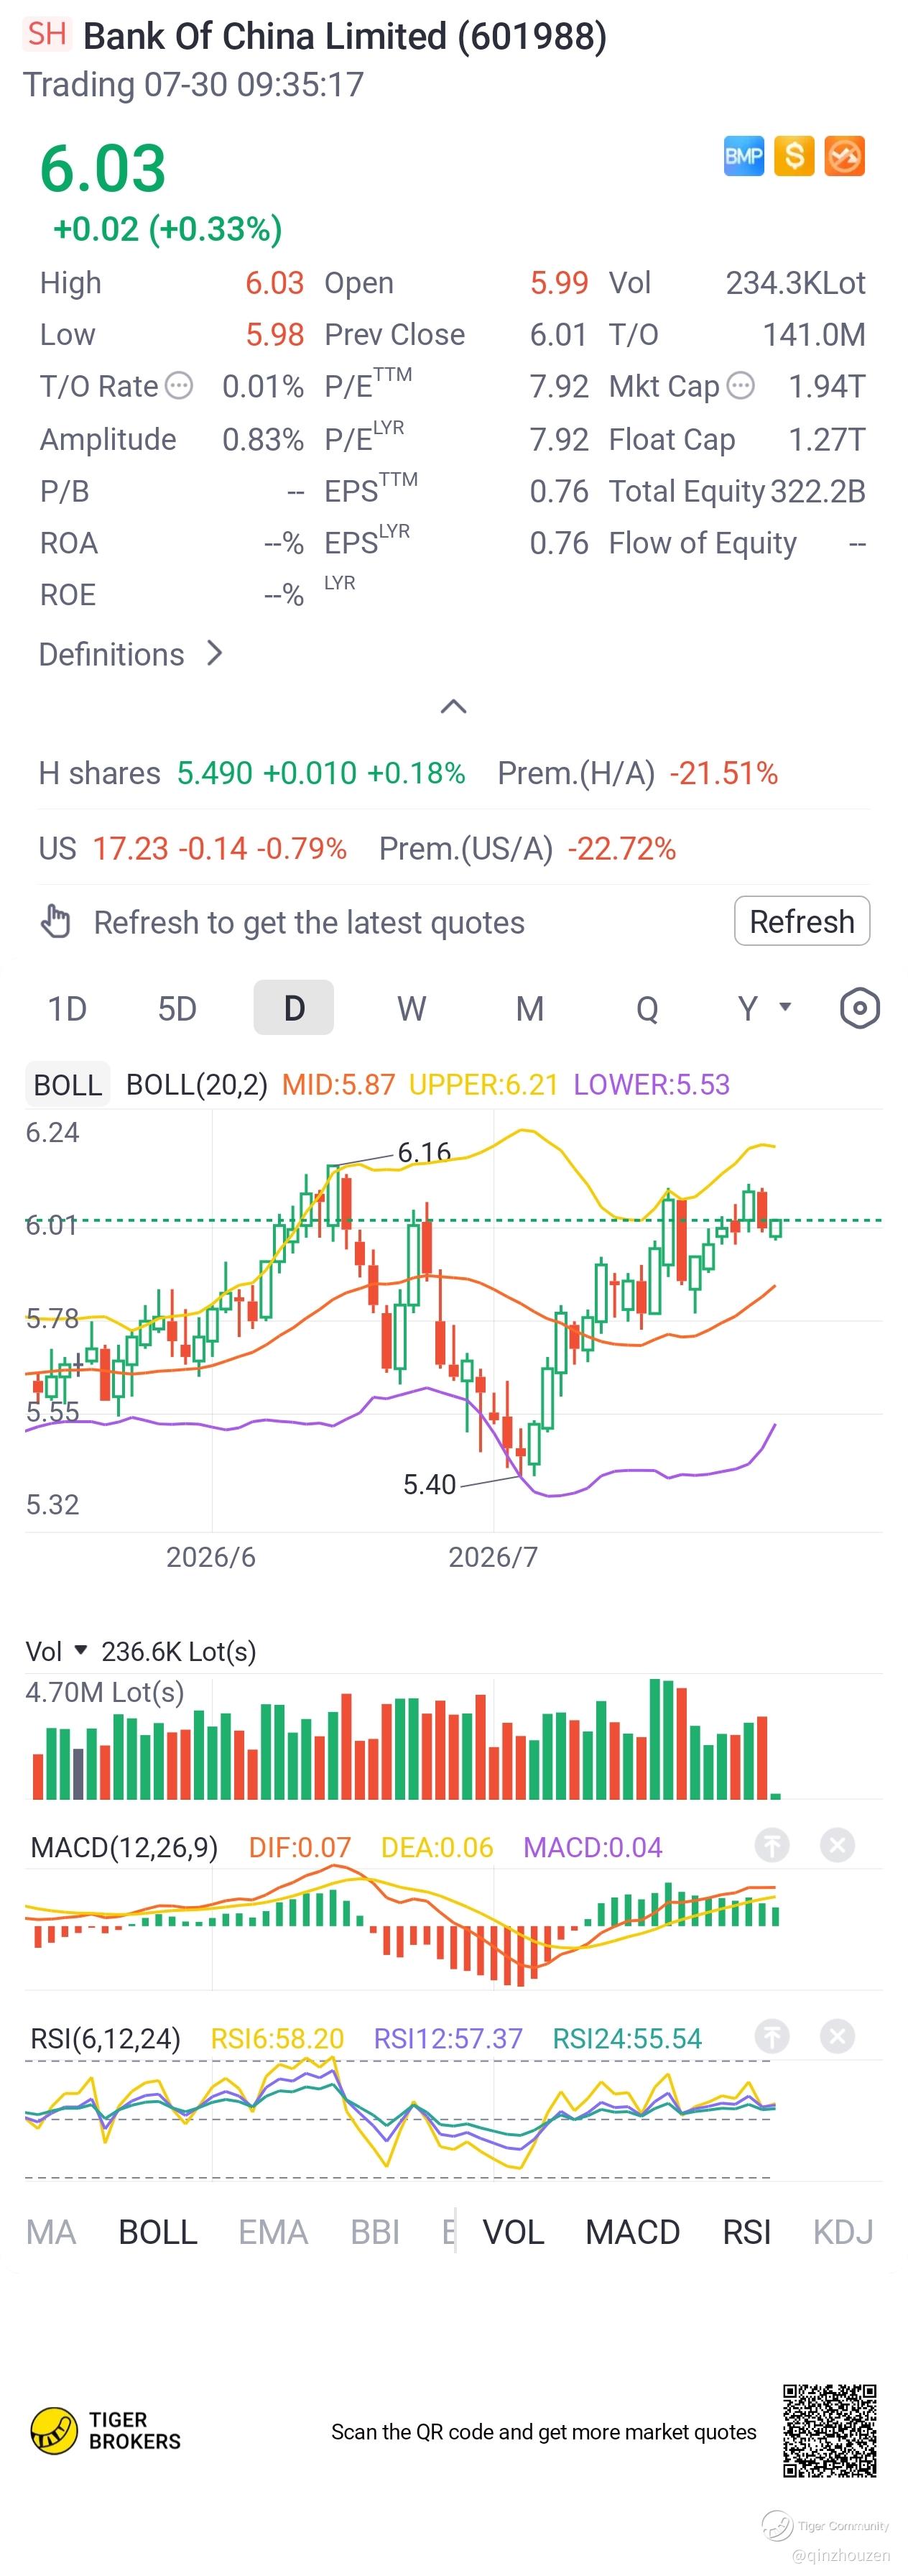This screenshot has height=2576, width=908.
Task: Enable the MA overlay indicator
Action: (x=51, y=2232)
